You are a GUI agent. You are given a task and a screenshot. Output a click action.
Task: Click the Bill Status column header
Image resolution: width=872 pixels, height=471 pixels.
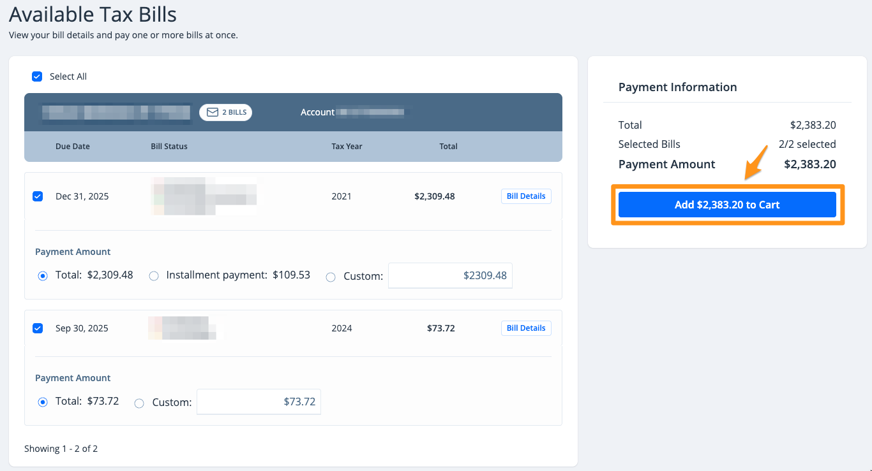point(169,146)
